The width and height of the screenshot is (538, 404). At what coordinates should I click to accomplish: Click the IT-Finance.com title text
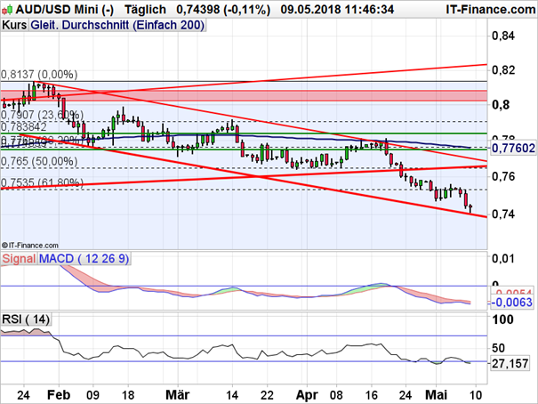491,9
